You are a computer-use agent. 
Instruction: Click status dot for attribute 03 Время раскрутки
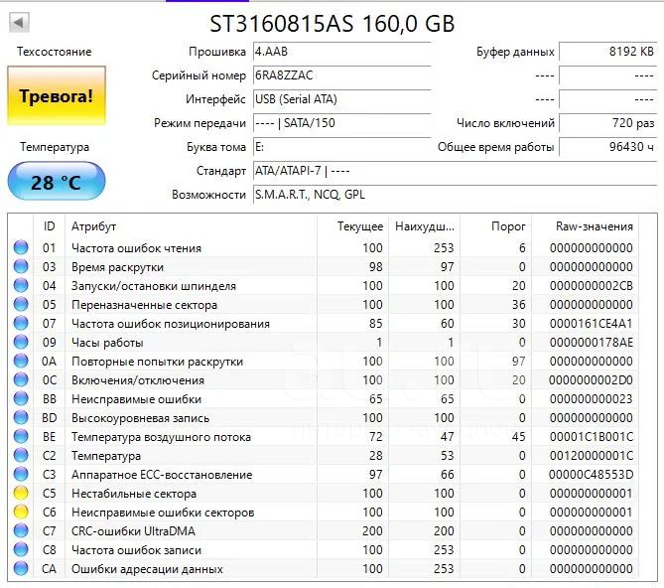pyautogui.click(x=21, y=266)
